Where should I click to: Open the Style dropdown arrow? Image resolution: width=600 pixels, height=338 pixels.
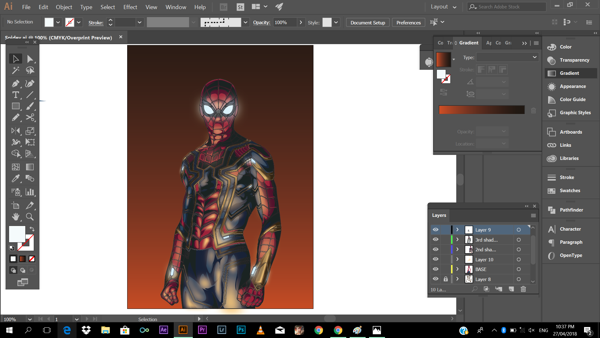pos(336,22)
